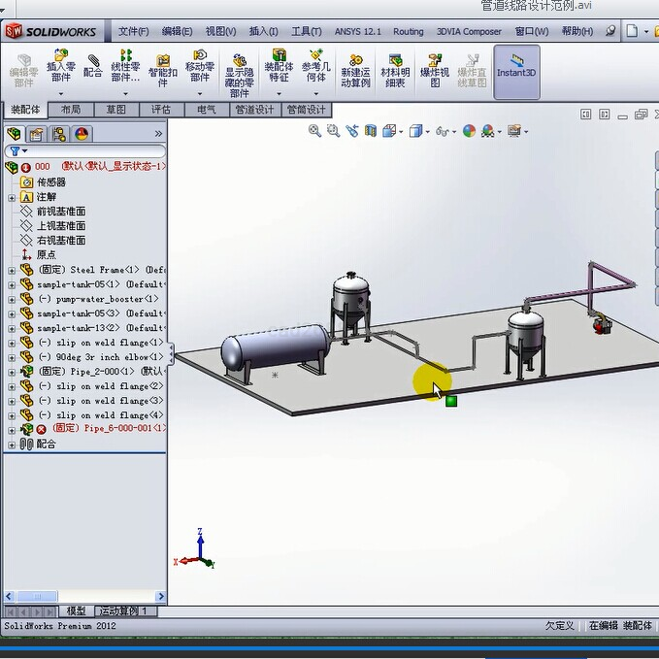Open the Smart Fasteners (智能扣件) tool
This screenshot has height=659, width=659.
coord(163,70)
